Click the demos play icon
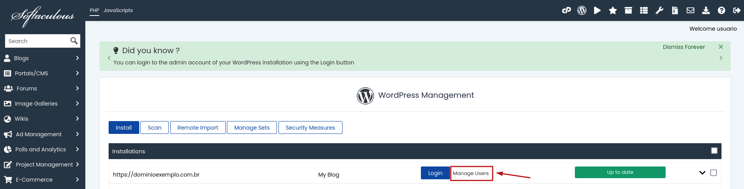 pyautogui.click(x=597, y=10)
